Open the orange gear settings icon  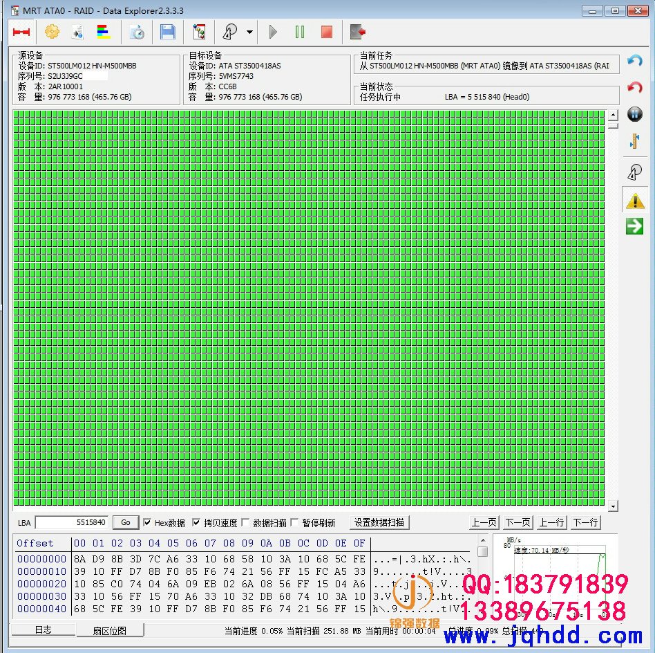(x=53, y=32)
